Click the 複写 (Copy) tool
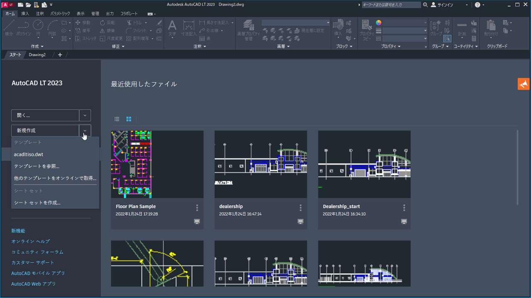Viewport: 531px width, 298px height. 83,31
